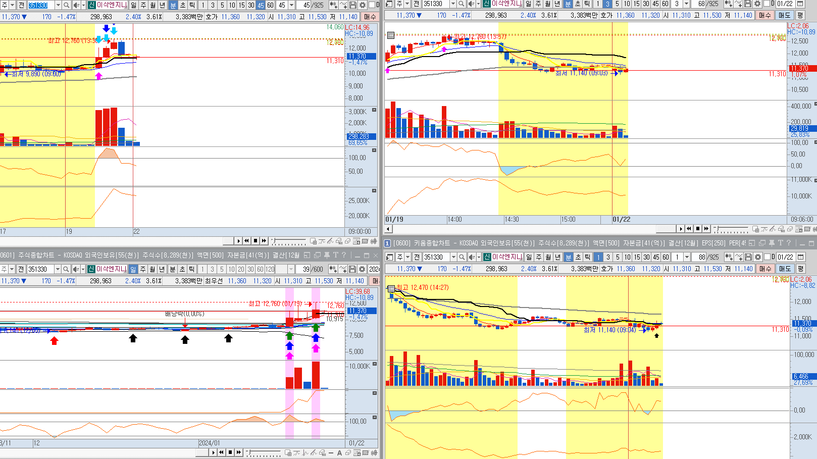This screenshot has width=817, height=459.
Task: Open settings gear in top-right chart
Action: click(757, 4)
